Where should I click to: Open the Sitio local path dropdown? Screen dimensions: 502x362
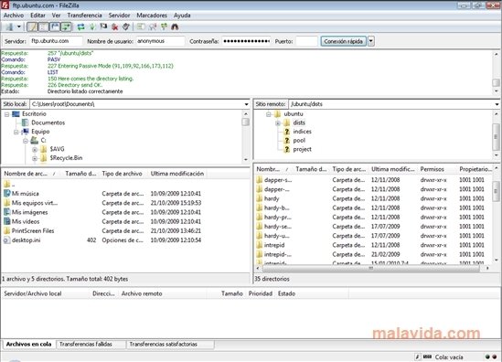[246, 104]
